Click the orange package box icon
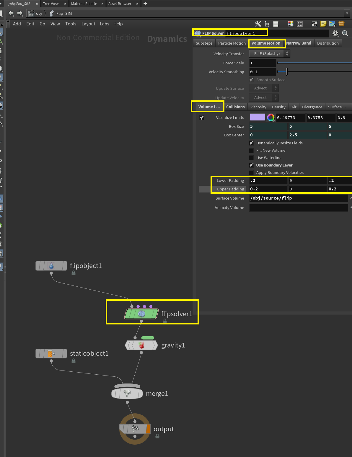Screen dimensions: 352x457 click(341, 24)
